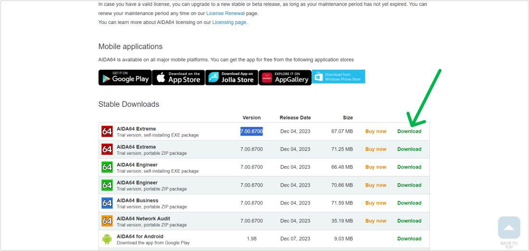The height and width of the screenshot is (251, 529).
Task: Click the Windows Phone Store badge
Action: click(x=339, y=76)
